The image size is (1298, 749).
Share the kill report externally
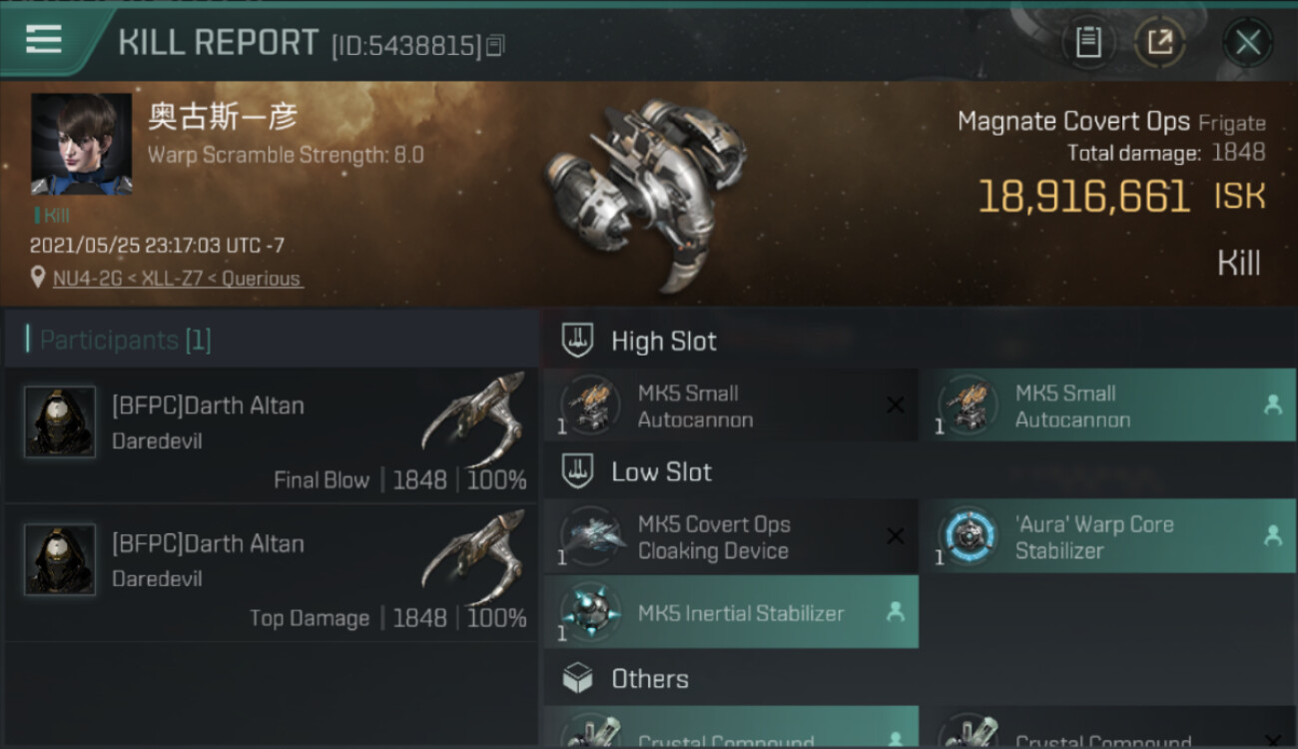1160,42
